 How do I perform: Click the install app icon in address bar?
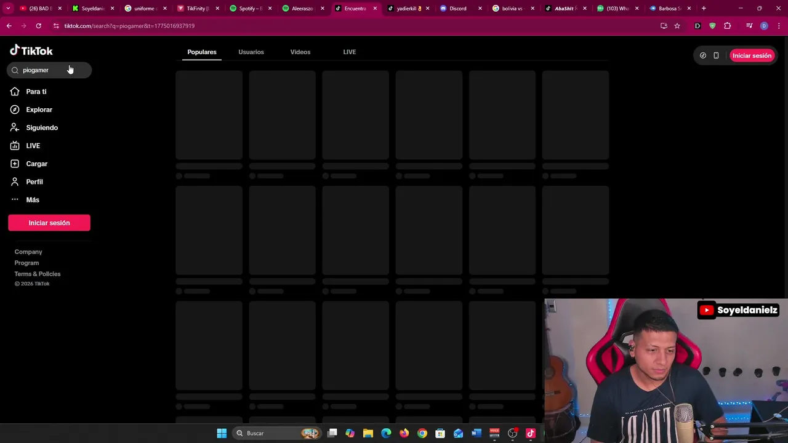pyautogui.click(x=664, y=26)
